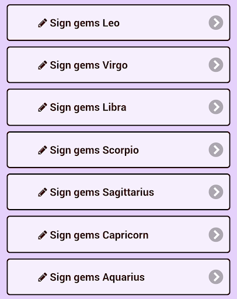
Task: Tap the gray arrow circle on Capricorn row
Action: 216,235
